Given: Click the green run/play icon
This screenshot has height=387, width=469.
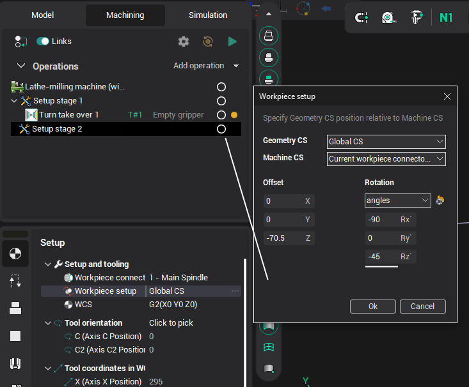Looking at the screenshot, I should pos(232,42).
